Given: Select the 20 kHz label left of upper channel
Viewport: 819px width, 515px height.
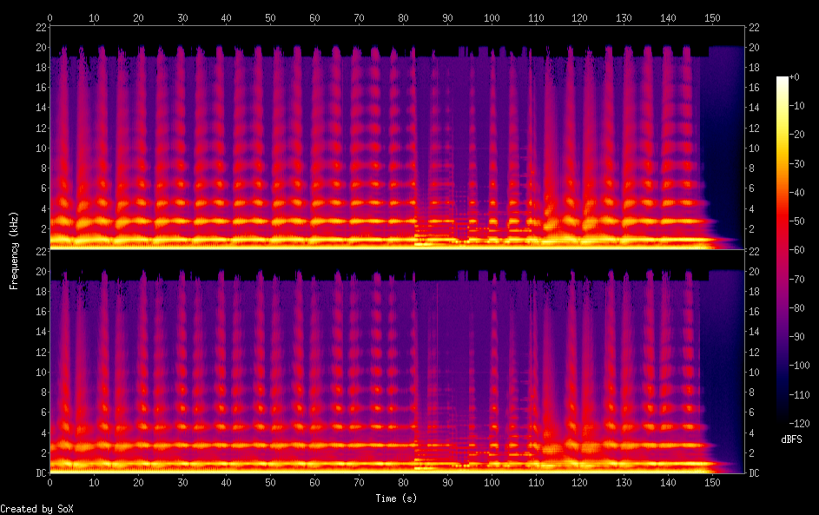Looking at the screenshot, I should [x=39, y=47].
